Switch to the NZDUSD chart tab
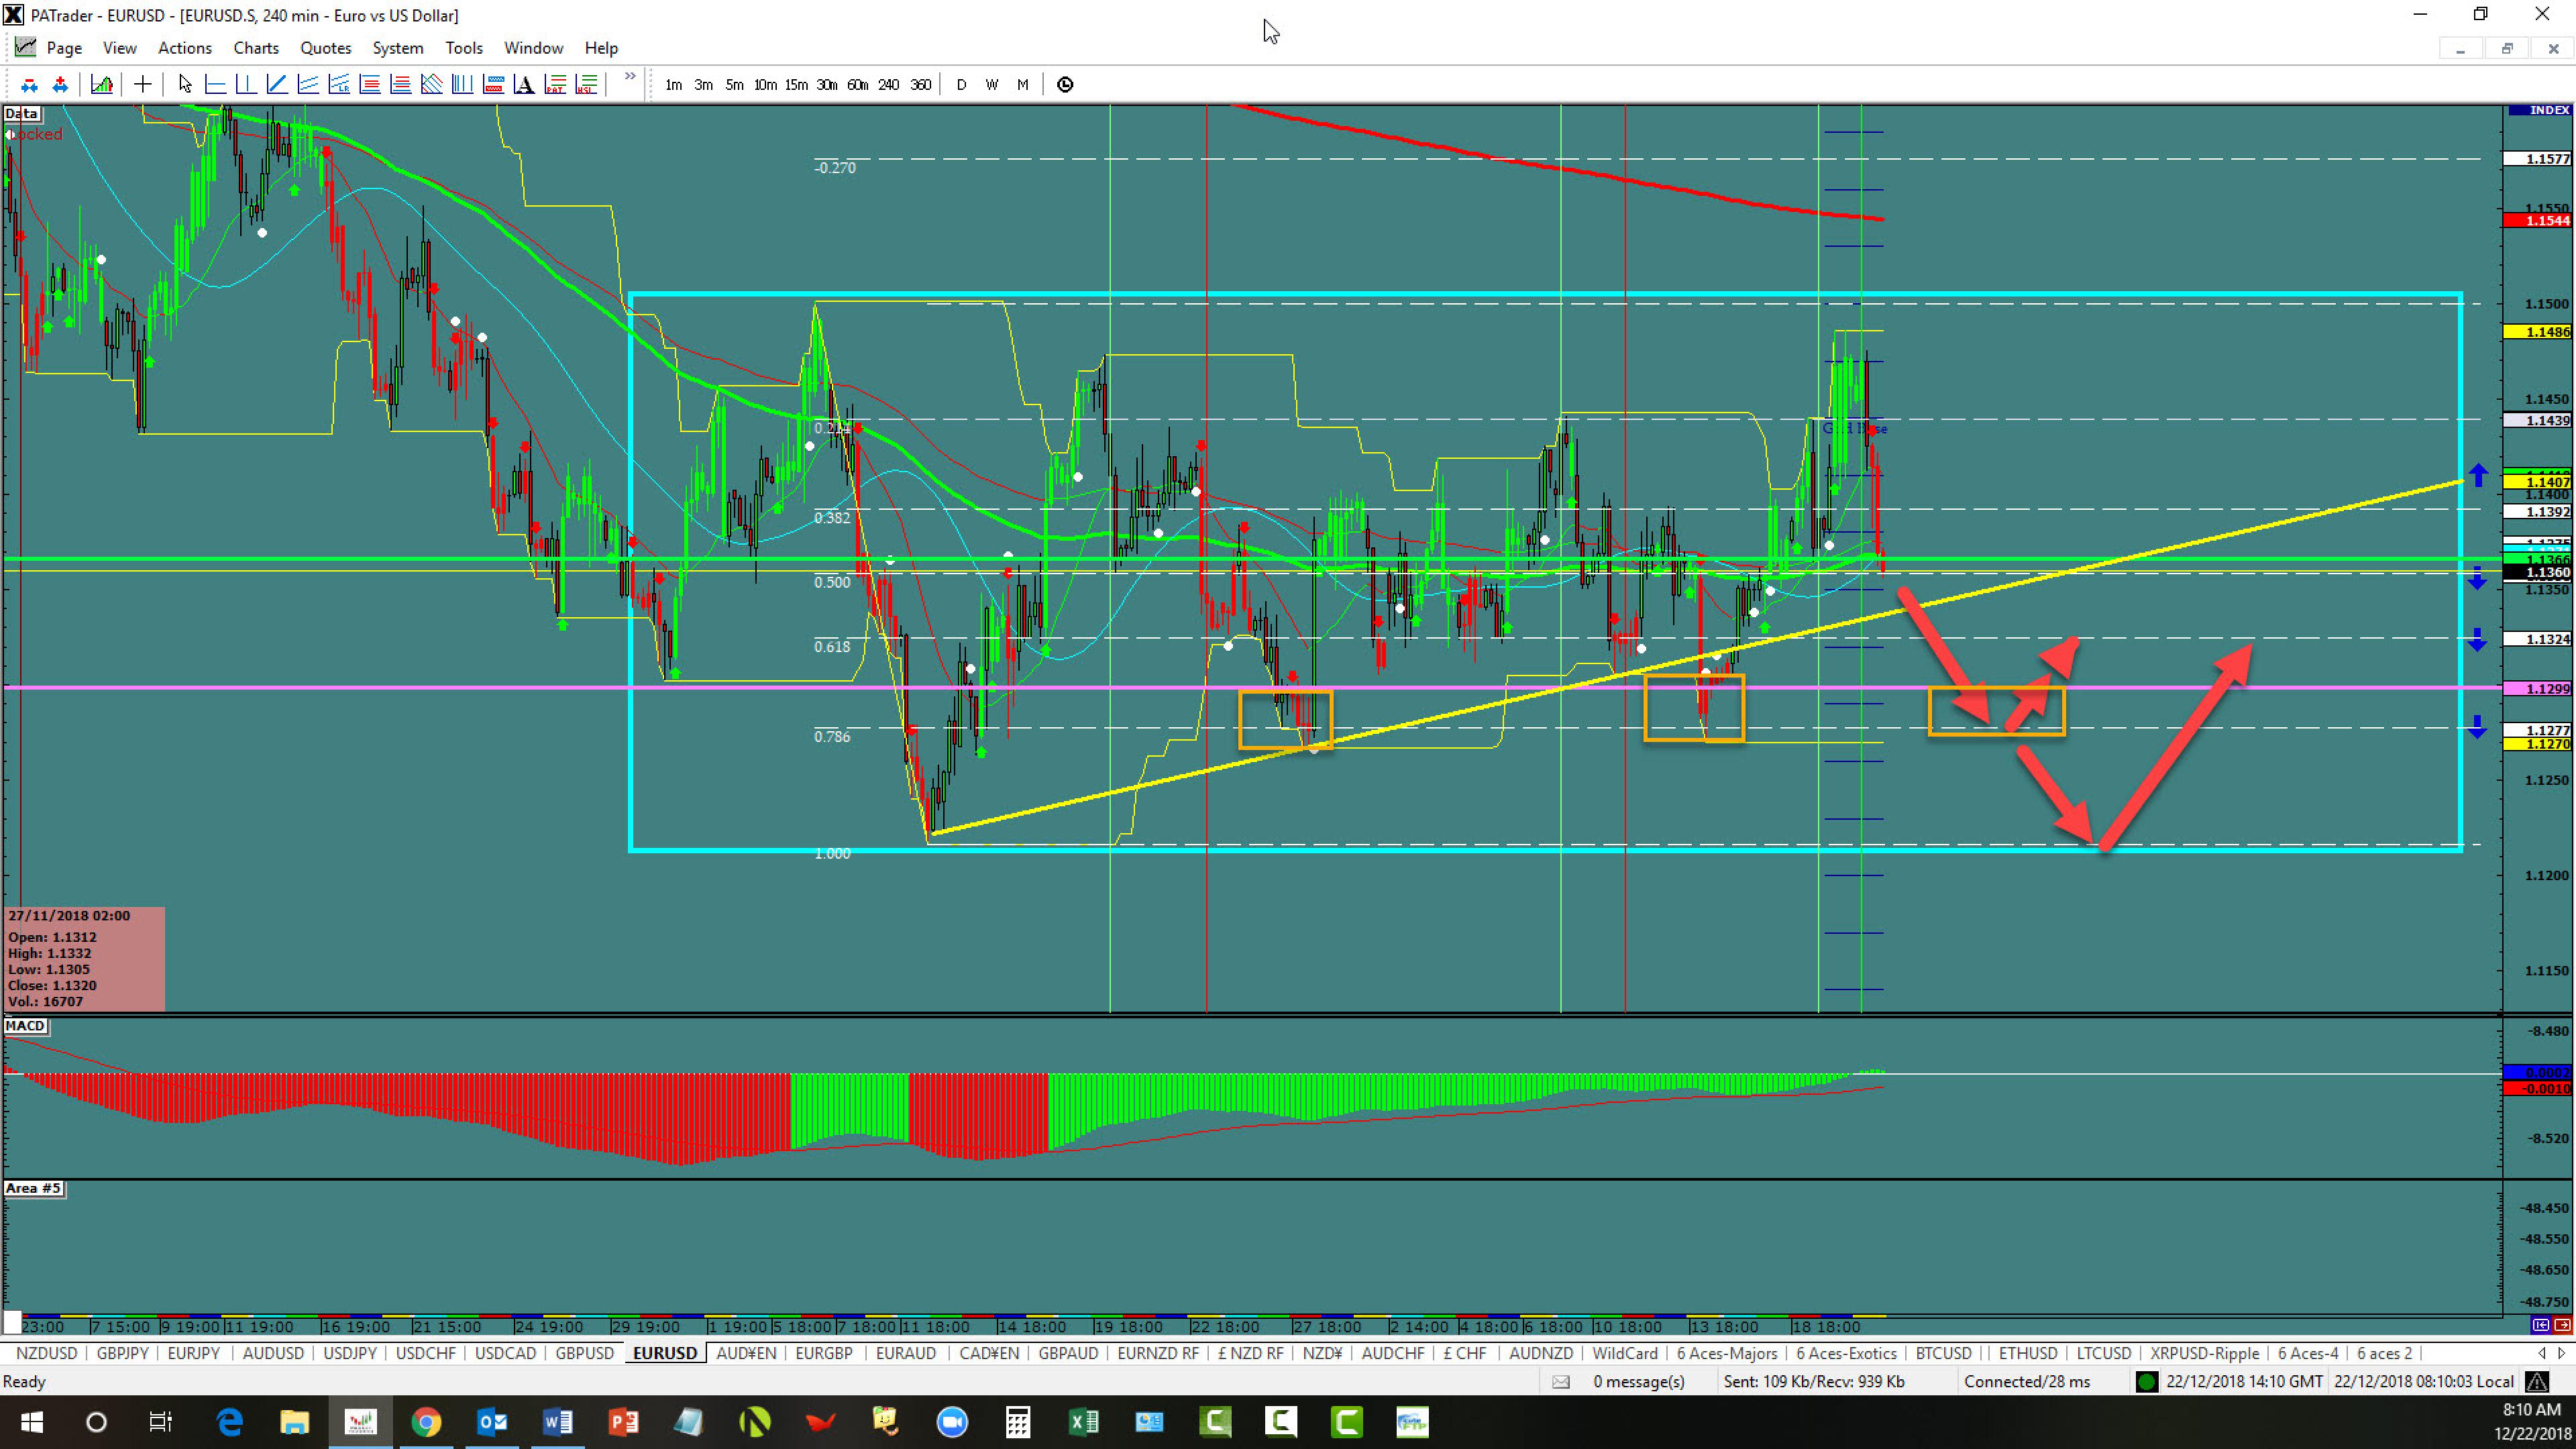 (47, 1353)
